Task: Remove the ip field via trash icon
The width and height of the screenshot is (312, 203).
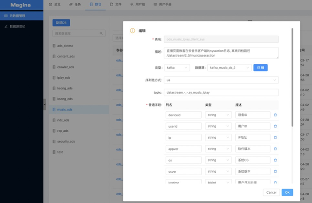Action: coord(275,137)
